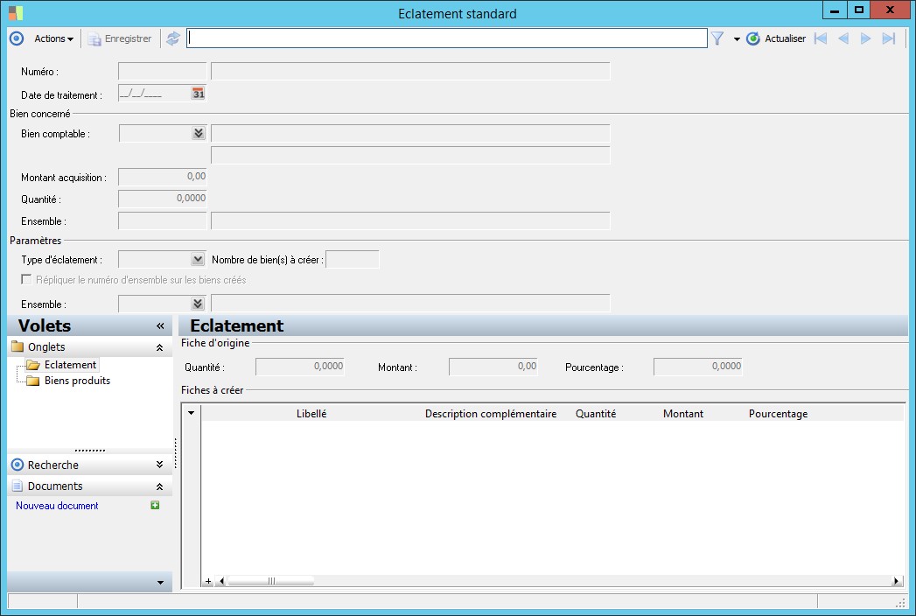Go to the first record
Viewport: 916px width, 616px height.
pos(820,38)
